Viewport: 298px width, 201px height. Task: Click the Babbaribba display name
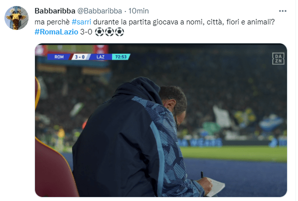55,11
